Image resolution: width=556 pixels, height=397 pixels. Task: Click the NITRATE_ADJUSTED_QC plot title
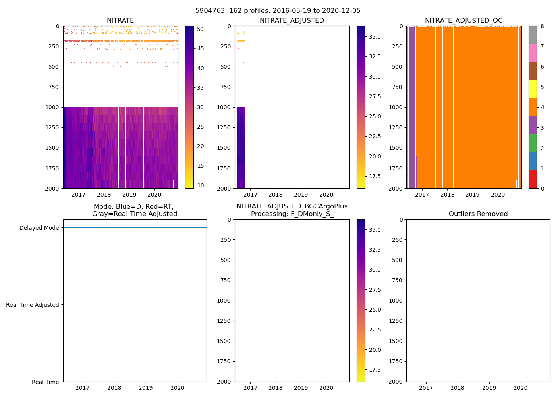click(x=463, y=21)
